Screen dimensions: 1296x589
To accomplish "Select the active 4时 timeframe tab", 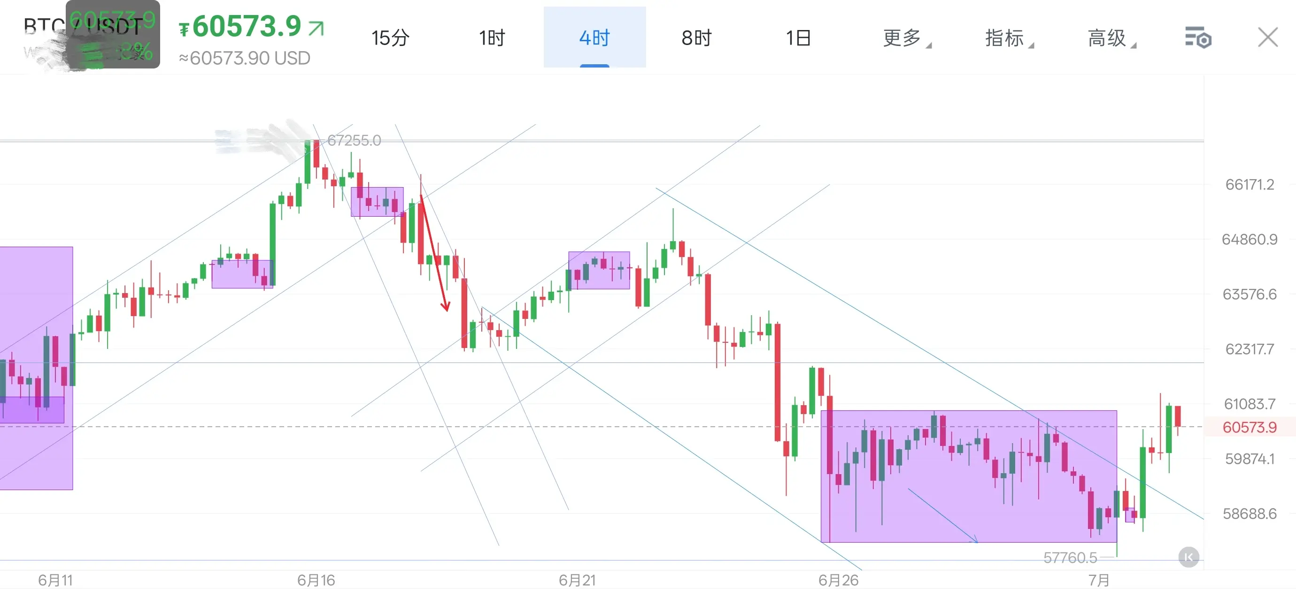I will 594,37.
